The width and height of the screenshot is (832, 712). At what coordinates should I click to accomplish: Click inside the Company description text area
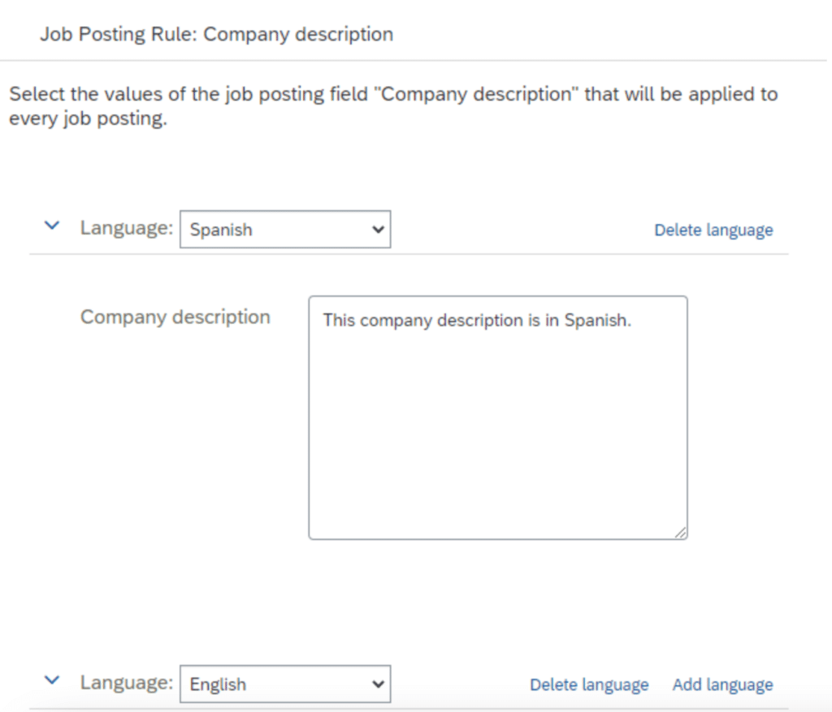point(498,414)
